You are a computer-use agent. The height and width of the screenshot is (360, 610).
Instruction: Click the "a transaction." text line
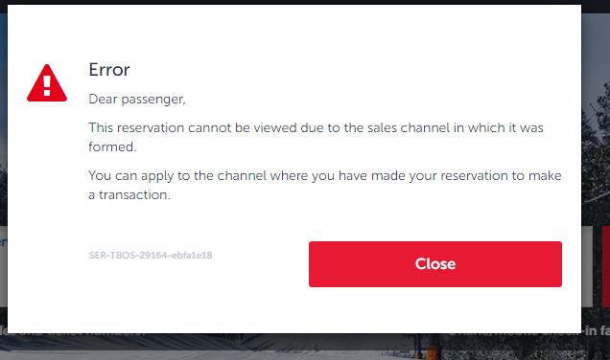point(129,195)
